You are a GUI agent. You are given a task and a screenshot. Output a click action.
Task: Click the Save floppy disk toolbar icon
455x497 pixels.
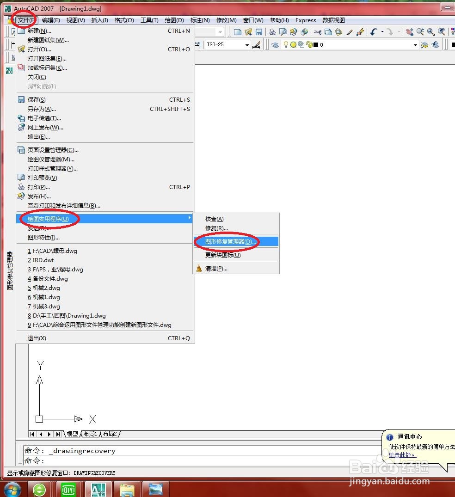coord(259,32)
